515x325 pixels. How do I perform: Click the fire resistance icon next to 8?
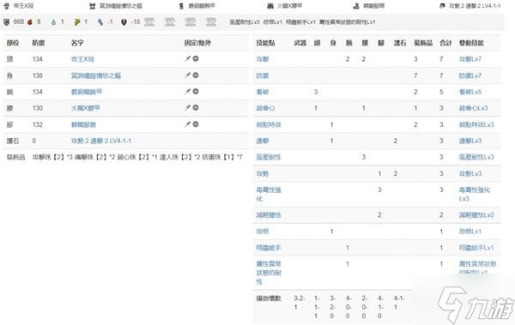30,22
